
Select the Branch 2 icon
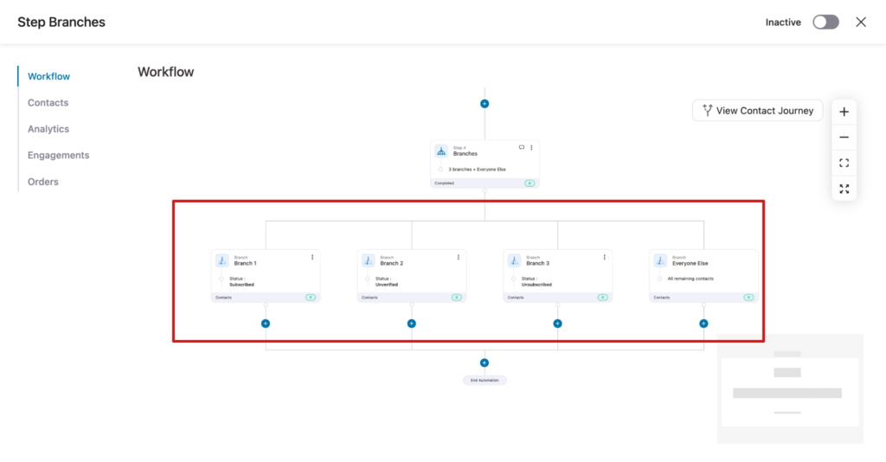click(369, 260)
